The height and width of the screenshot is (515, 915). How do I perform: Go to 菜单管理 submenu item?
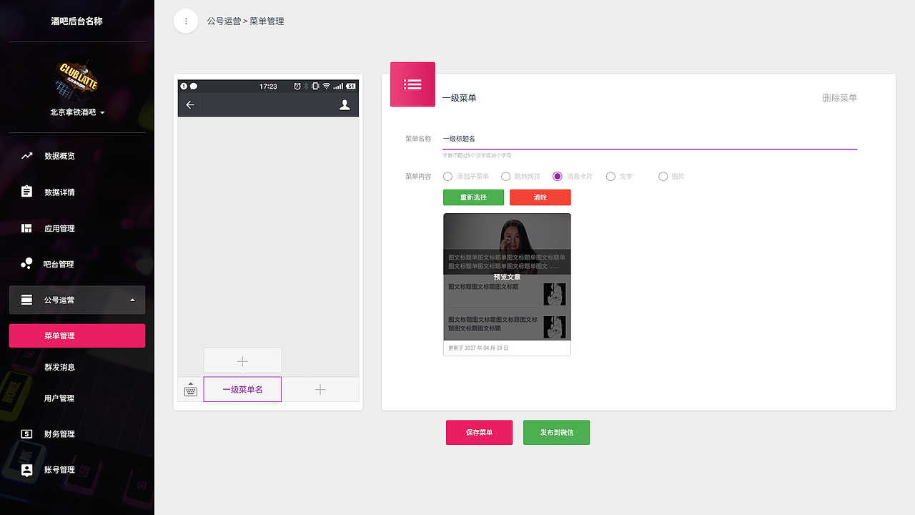click(x=77, y=335)
